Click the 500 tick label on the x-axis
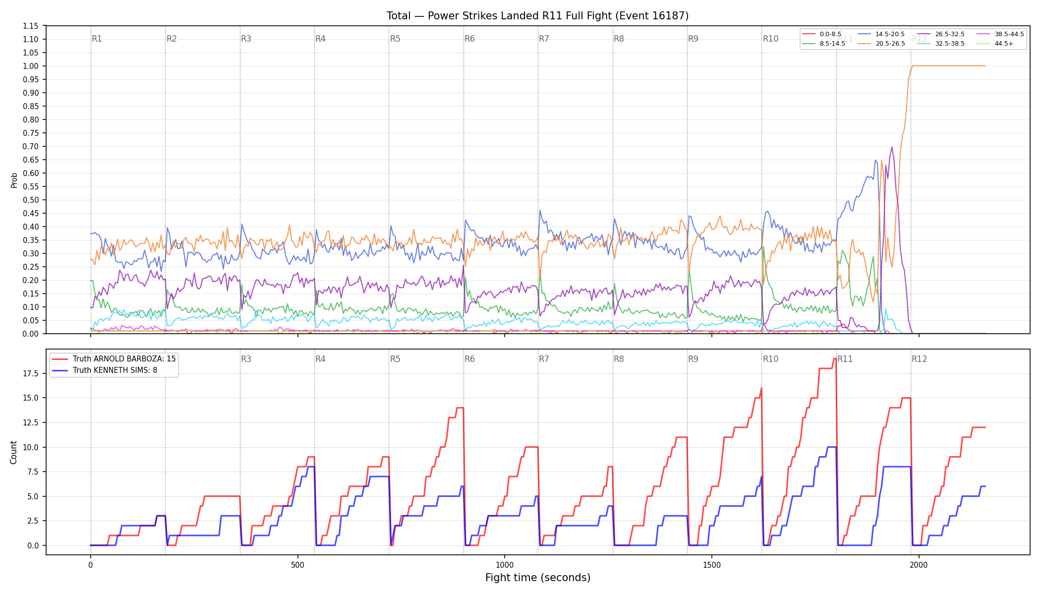This screenshot has width=1041, height=595. pos(297,565)
